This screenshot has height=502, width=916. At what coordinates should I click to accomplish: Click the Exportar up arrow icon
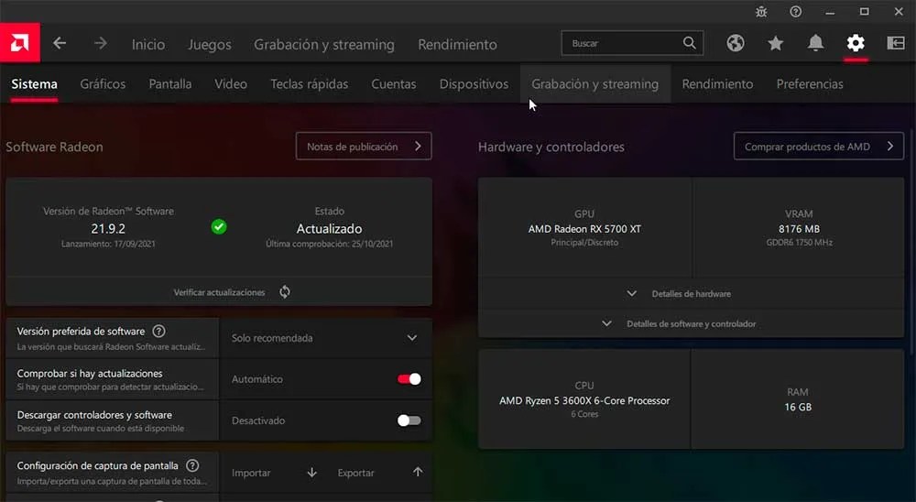[x=418, y=472]
